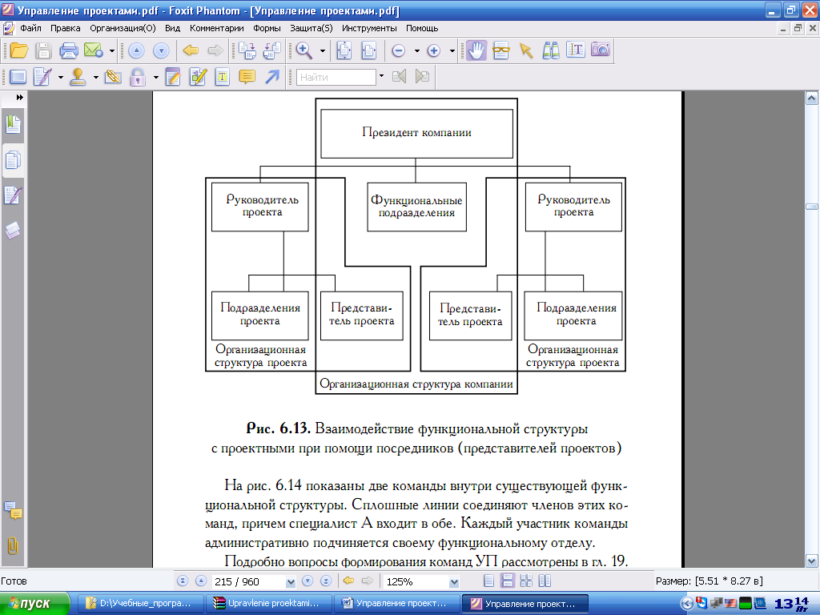The height and width of the screenshot is (615, 820).
Task: Select the Select Text tool
Action: (575, 50)
